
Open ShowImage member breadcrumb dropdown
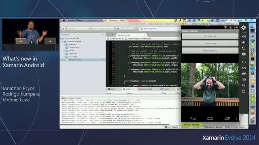pyautogui.click(x=138, y=39)
